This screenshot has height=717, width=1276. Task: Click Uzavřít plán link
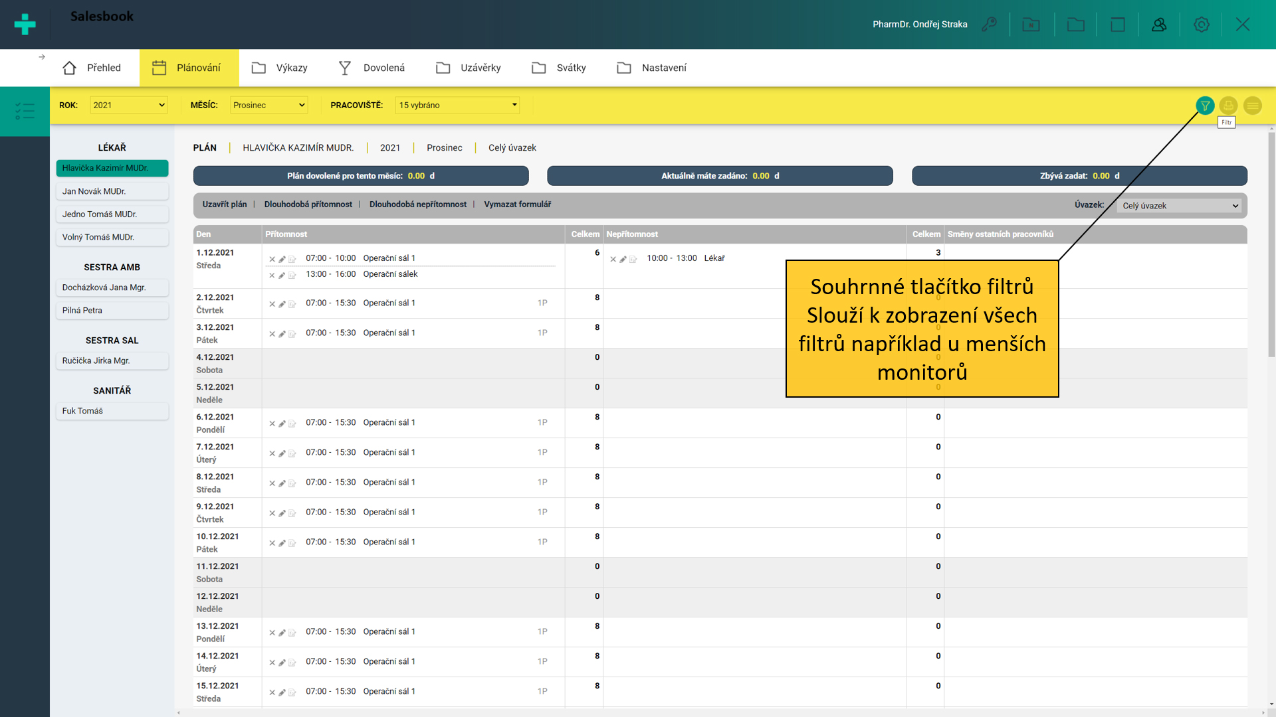(224, 204)
